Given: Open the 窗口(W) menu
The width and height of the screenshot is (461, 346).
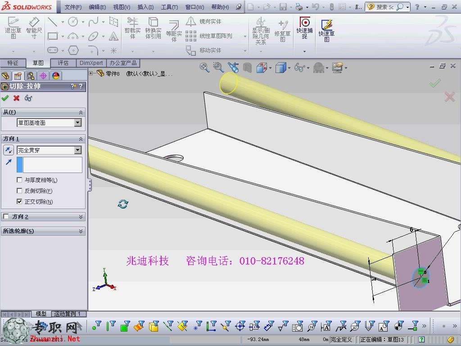Looking at the screenshot, I should (194, 7).
